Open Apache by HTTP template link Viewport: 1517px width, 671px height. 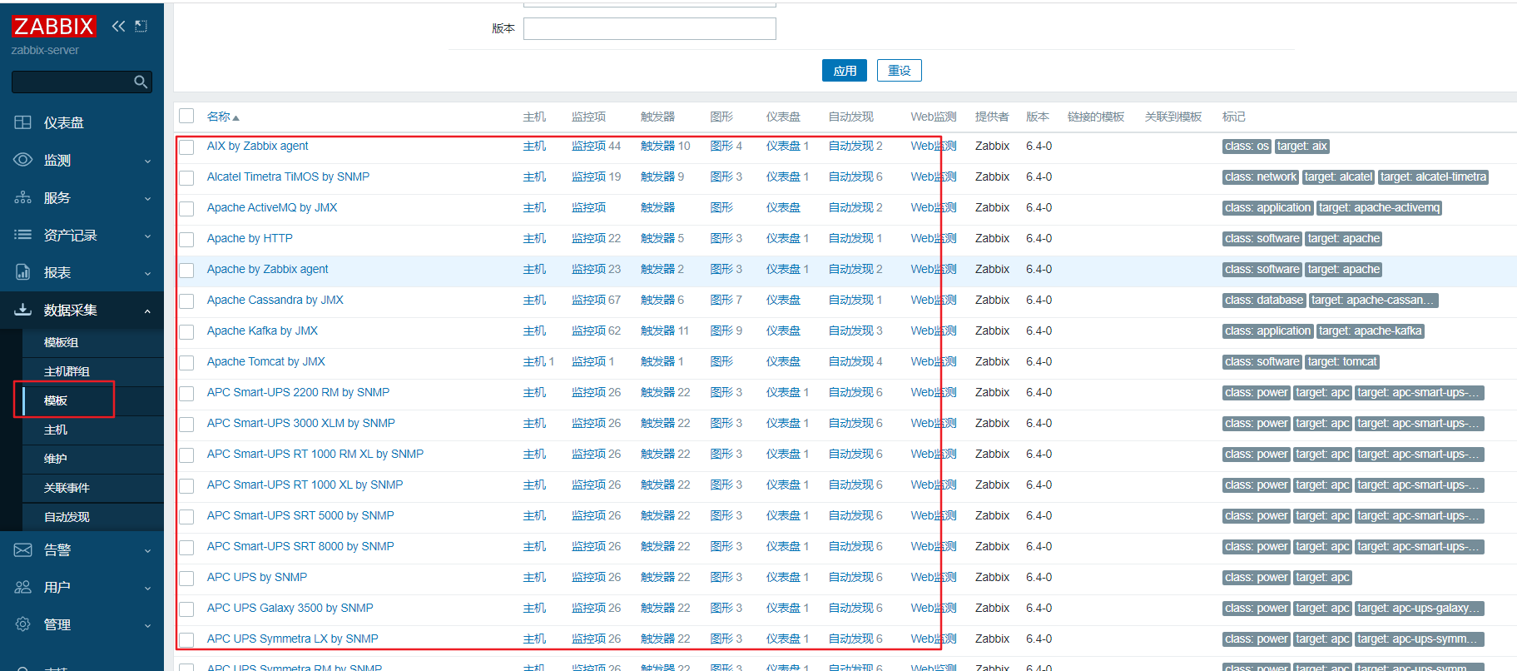[250, 238]
